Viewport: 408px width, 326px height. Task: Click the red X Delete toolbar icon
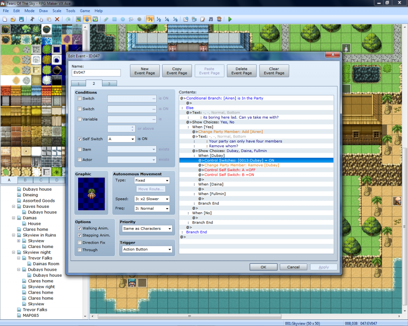[57, 19]
